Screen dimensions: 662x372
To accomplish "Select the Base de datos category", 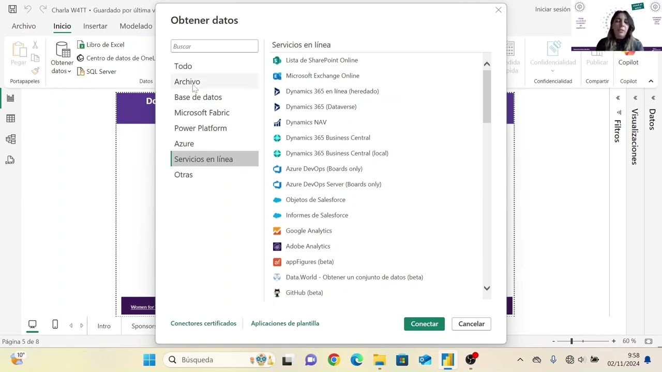I will (215, 97).
